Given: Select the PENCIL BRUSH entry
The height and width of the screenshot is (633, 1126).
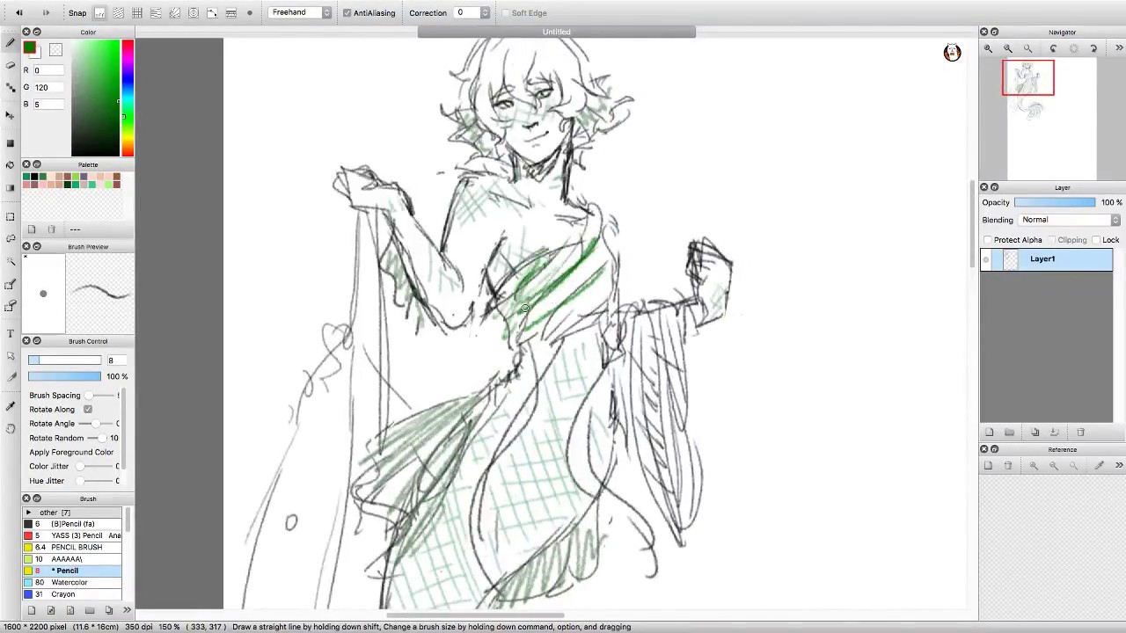Looking at the screenshot, I should point(77,547).
